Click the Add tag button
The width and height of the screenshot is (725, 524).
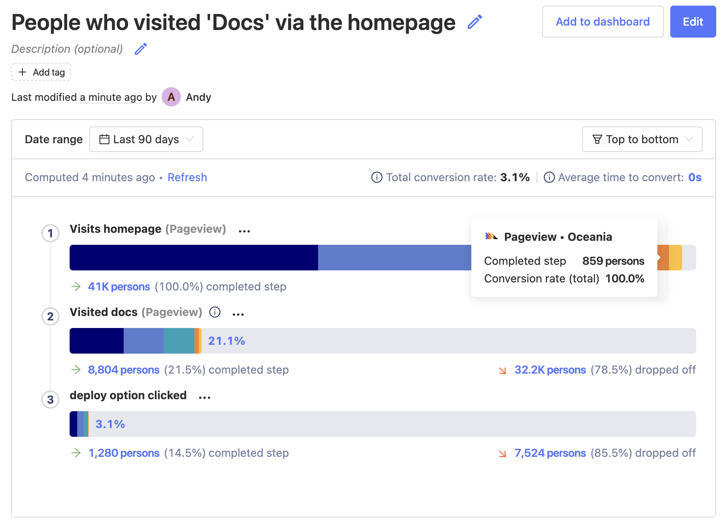tap(41, 72)
